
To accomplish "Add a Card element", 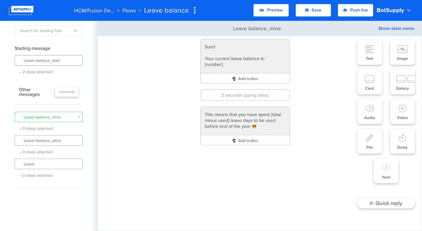I will 370,82.
